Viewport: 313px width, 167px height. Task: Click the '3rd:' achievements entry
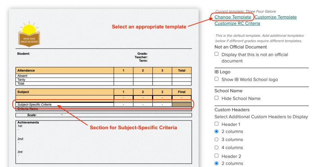pyautogui.click(x=21, y=152)
